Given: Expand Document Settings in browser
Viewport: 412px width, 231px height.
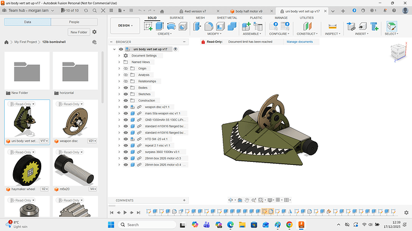Looking at the screenshot, I should pos(119,55).
